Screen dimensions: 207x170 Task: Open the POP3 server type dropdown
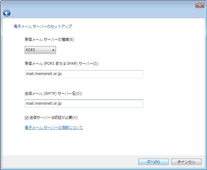[x=40, y=50]
